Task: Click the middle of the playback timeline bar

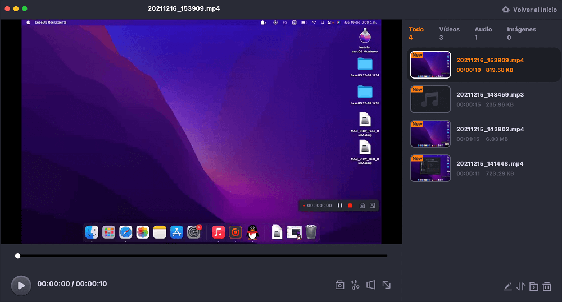Action: coord(202,256)
